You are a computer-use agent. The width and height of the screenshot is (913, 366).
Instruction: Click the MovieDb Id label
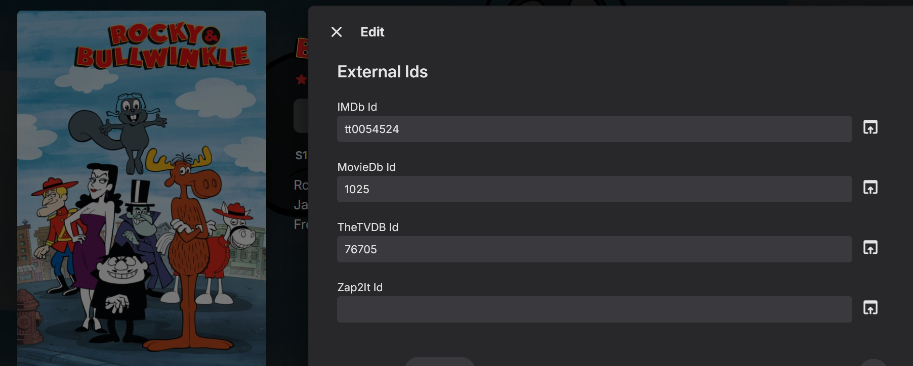tap(366, 167)
